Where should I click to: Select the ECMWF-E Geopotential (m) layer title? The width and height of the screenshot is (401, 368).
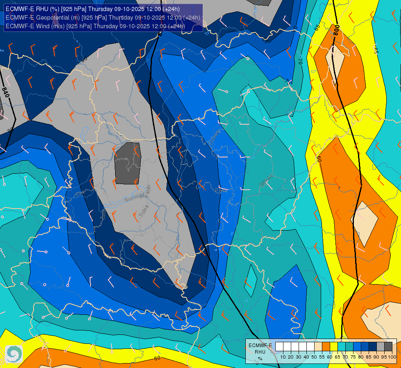tap(103, 17)
